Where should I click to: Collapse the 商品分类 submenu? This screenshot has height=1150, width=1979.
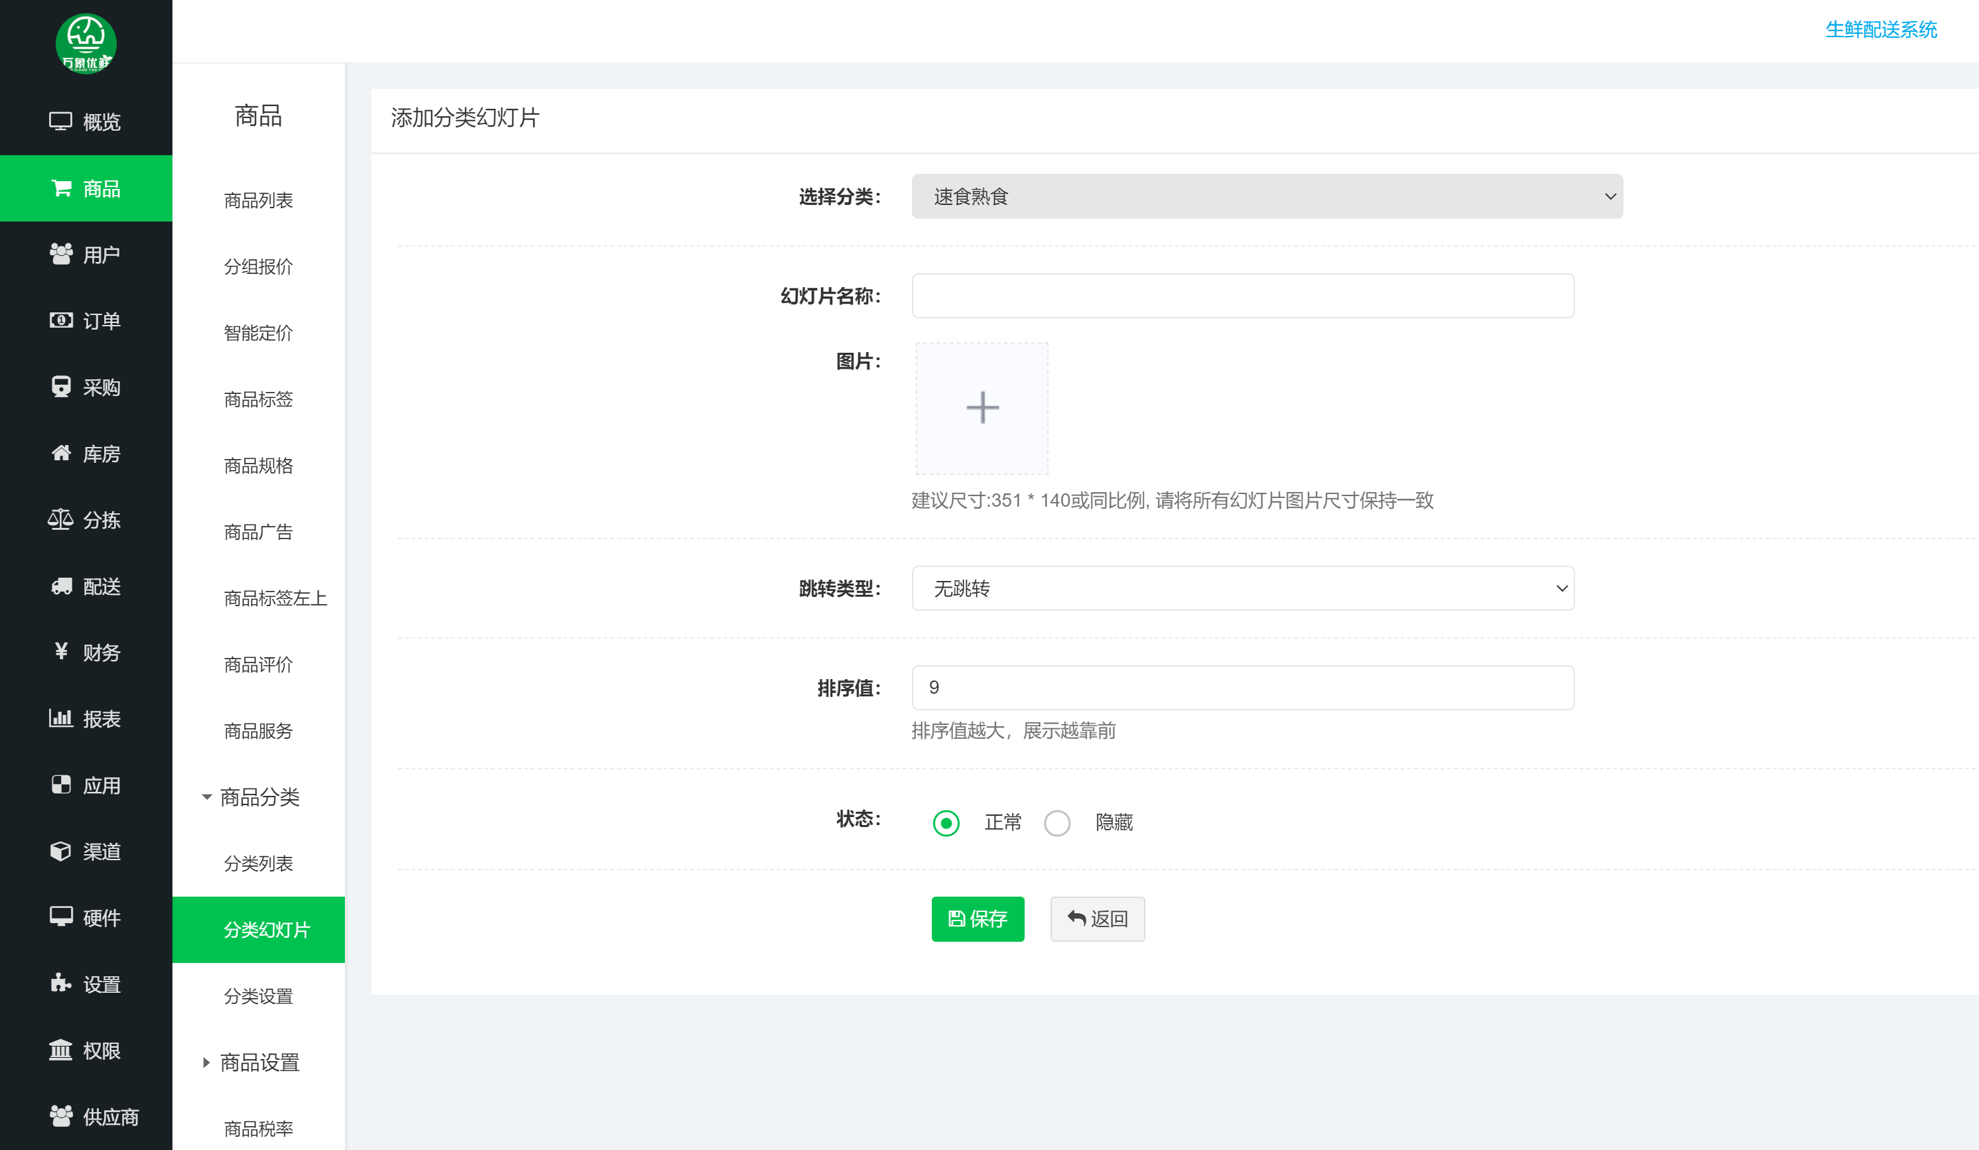[259, 797]
